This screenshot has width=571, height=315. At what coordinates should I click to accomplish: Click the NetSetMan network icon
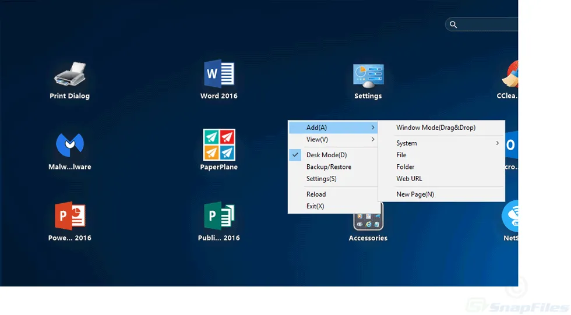click(510, 215)
